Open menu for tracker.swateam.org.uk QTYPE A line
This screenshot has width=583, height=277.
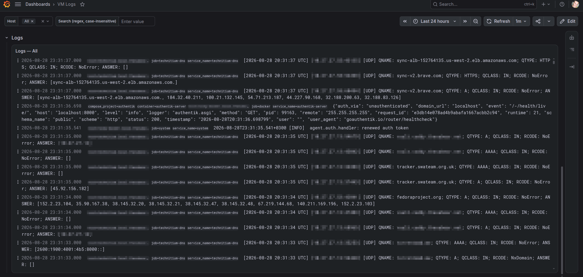click(18, 182)
